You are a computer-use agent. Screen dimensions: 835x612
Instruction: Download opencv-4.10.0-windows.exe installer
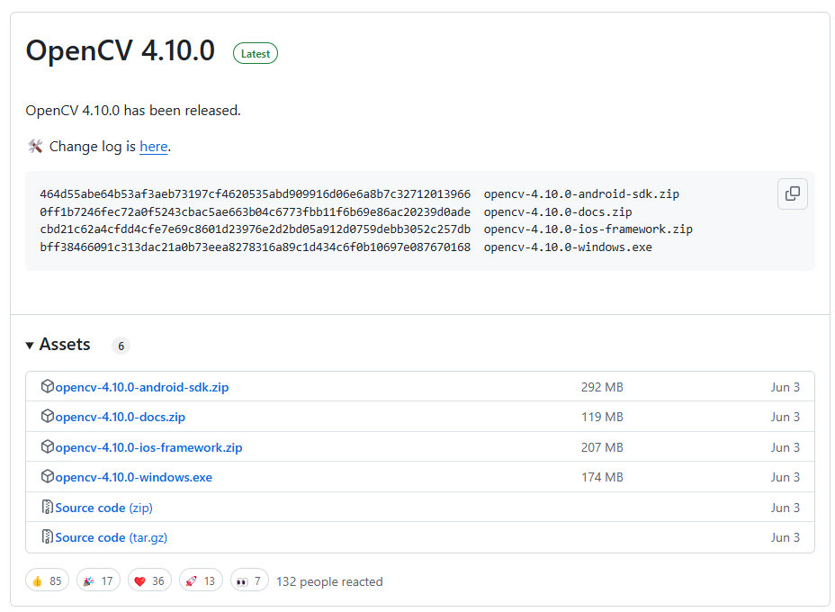click(x=134, y=477)
